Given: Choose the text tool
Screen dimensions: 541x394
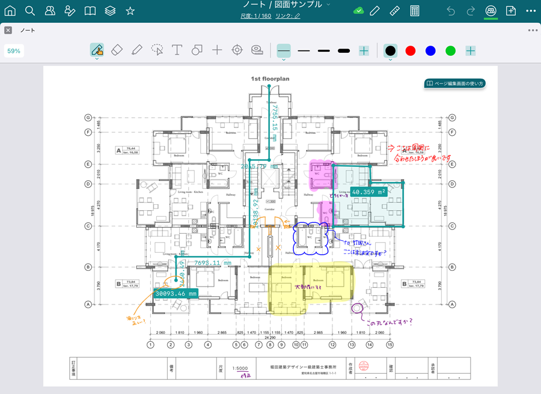Looking at the screenshot, I should click(x=177, y=50).
